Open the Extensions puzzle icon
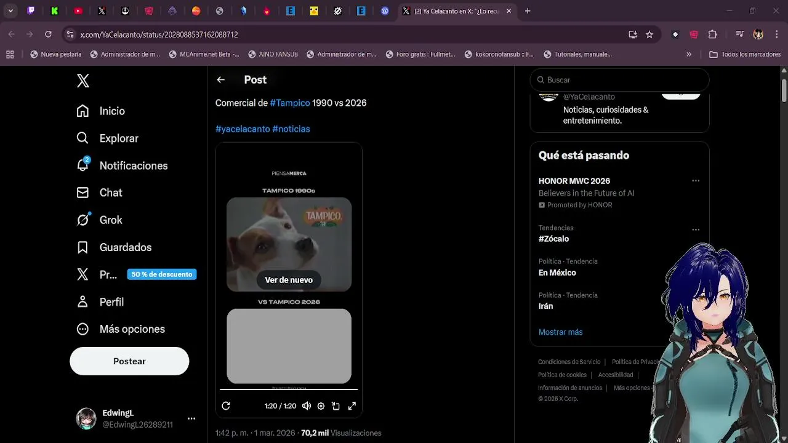This screenshot has height=443, width=788. [x=713, y=34]
